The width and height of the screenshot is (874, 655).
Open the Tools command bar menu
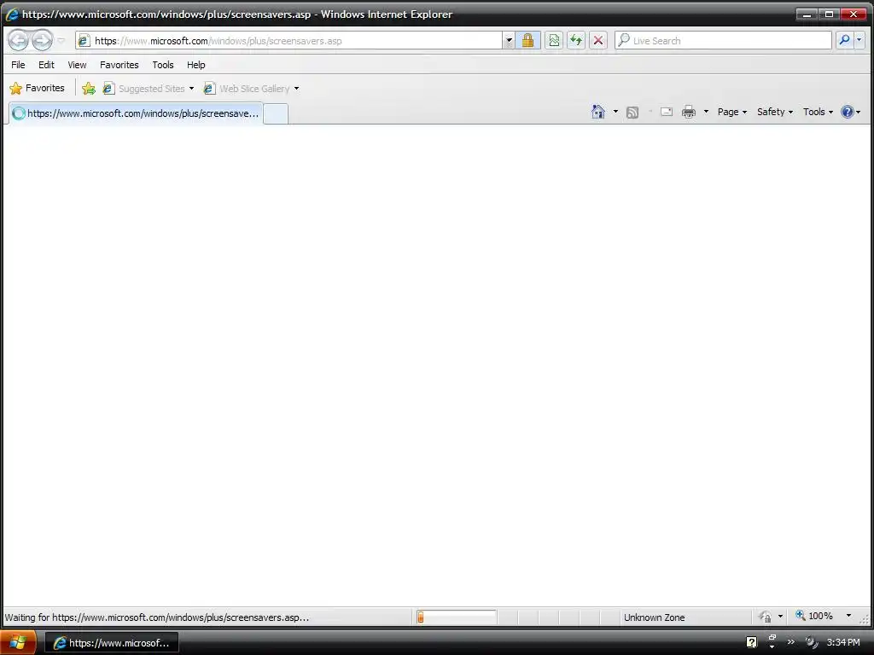click(x=818, y=112)
